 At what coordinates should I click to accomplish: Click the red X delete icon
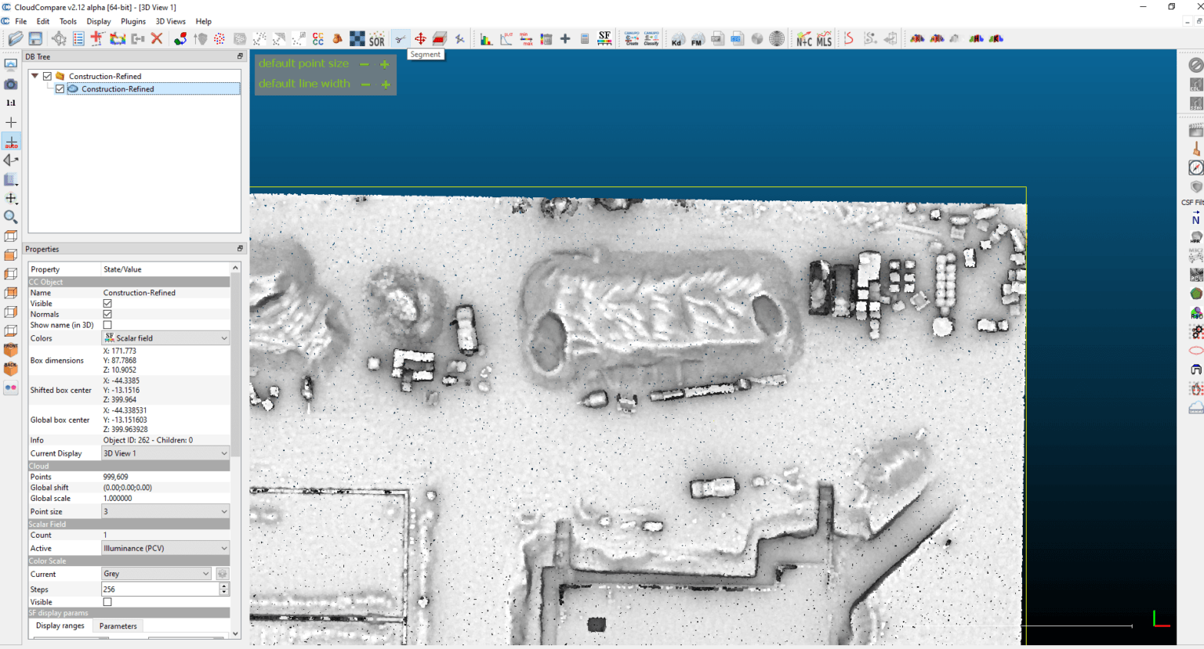pos(157,38)
